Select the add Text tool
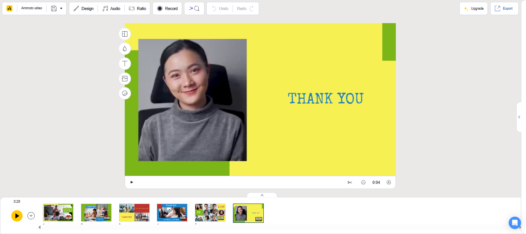 pos(125,64)
